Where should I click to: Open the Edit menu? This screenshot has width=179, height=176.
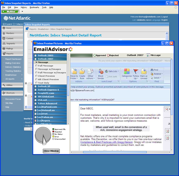(x=9, y=7)
